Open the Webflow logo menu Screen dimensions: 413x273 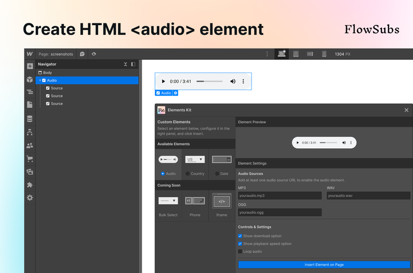(29, 54)
